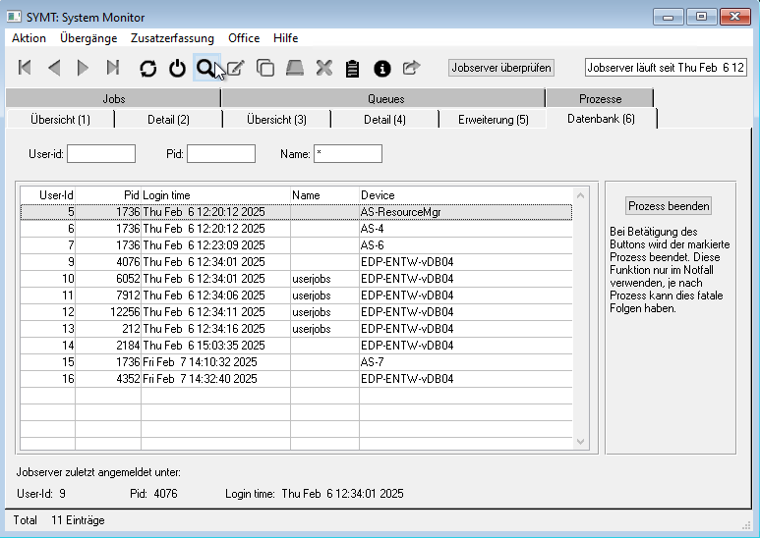This screenshot has width=760, height=538.
Task: Show info via the info icon
Action: click(382, 68)
